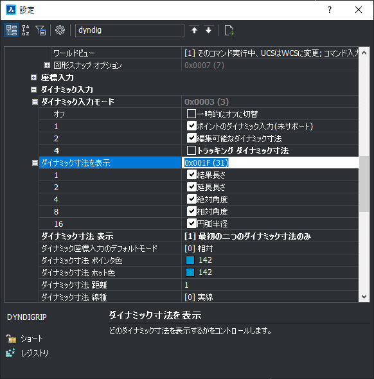The image size is (374, 379).
Task: Uncheck 結果長さ checkbox
Action: (x=191, y=175)
